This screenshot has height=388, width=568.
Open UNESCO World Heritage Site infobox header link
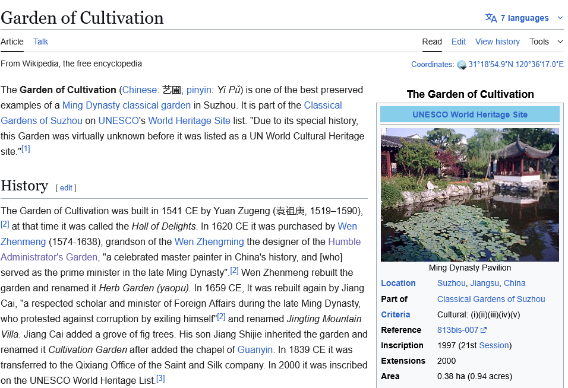point(470,115)
